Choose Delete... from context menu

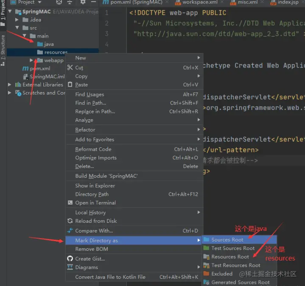coord(134,166)
